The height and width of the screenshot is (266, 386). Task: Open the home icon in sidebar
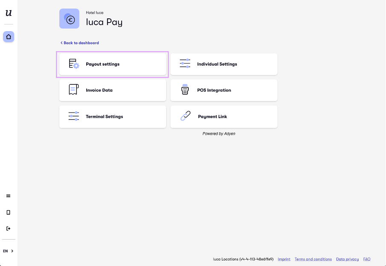[9, 37]
